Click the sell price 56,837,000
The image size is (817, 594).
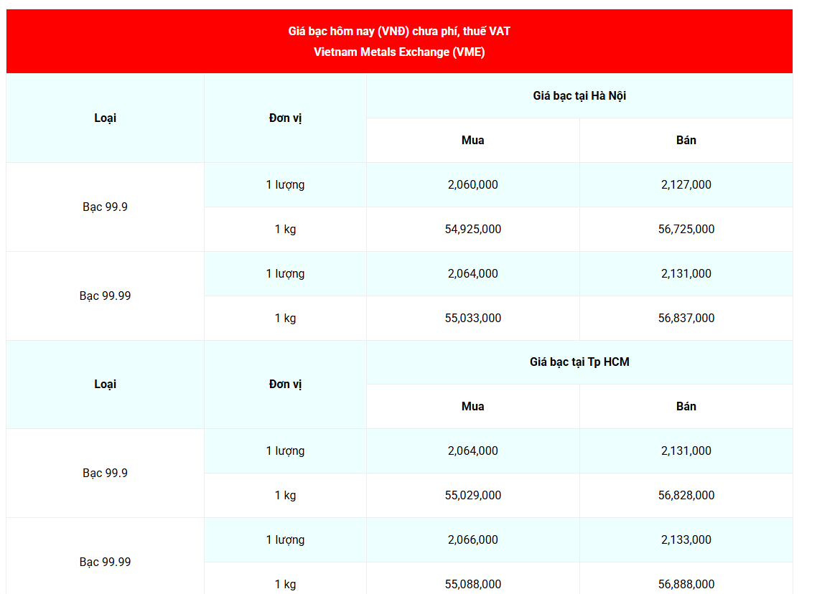(686, 318)
